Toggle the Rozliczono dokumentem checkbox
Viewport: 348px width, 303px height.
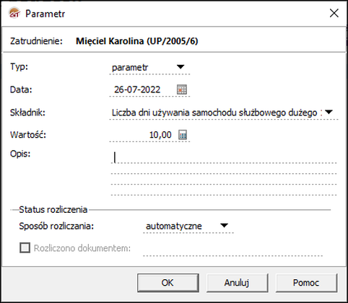point(25,247)
